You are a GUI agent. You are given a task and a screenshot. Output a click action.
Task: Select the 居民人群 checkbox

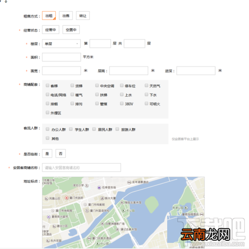coord(94,129)
